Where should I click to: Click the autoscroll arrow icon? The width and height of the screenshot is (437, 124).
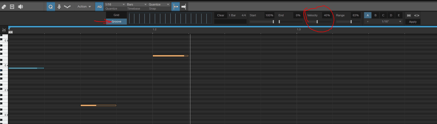[x=184, y=7]
